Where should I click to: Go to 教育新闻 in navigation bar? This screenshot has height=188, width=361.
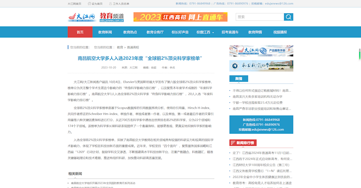[105, 32]
